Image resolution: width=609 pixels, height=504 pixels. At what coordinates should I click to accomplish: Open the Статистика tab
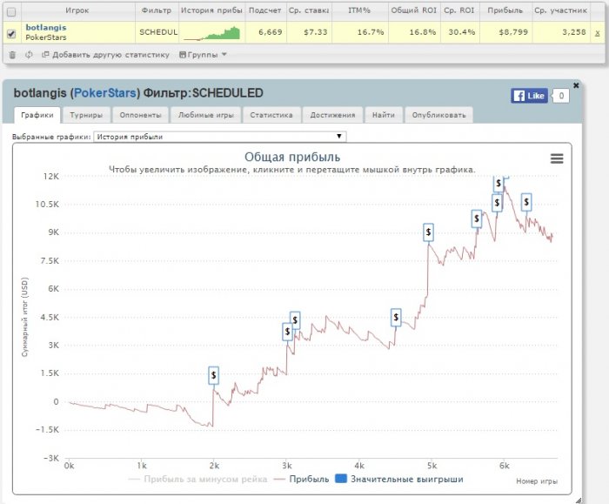coord(271,115)
